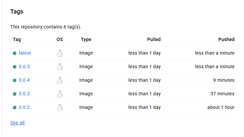The image size is (244, 137).
Task: Open the latest tag link
Action: coord(25,53)
